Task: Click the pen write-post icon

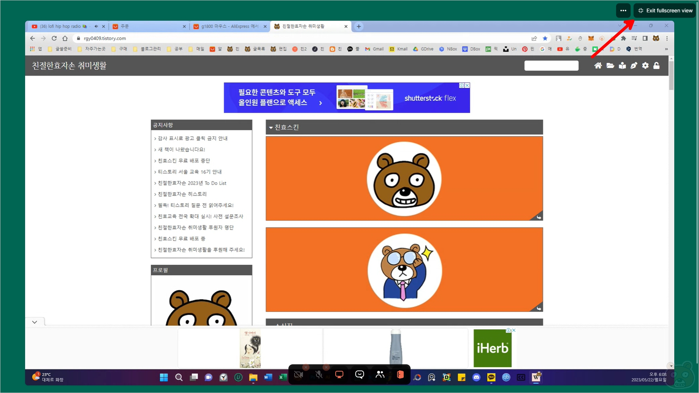Action: 634,66
